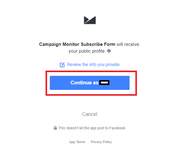This screenshot has height=155, width=180.
Task: Click the 'Continue as' label text
Action: click(84, 83)
